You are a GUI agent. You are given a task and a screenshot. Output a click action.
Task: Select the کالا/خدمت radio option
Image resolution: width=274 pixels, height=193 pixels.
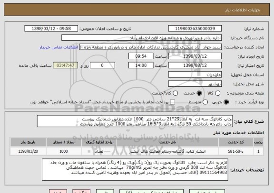(x=175, y=93)
